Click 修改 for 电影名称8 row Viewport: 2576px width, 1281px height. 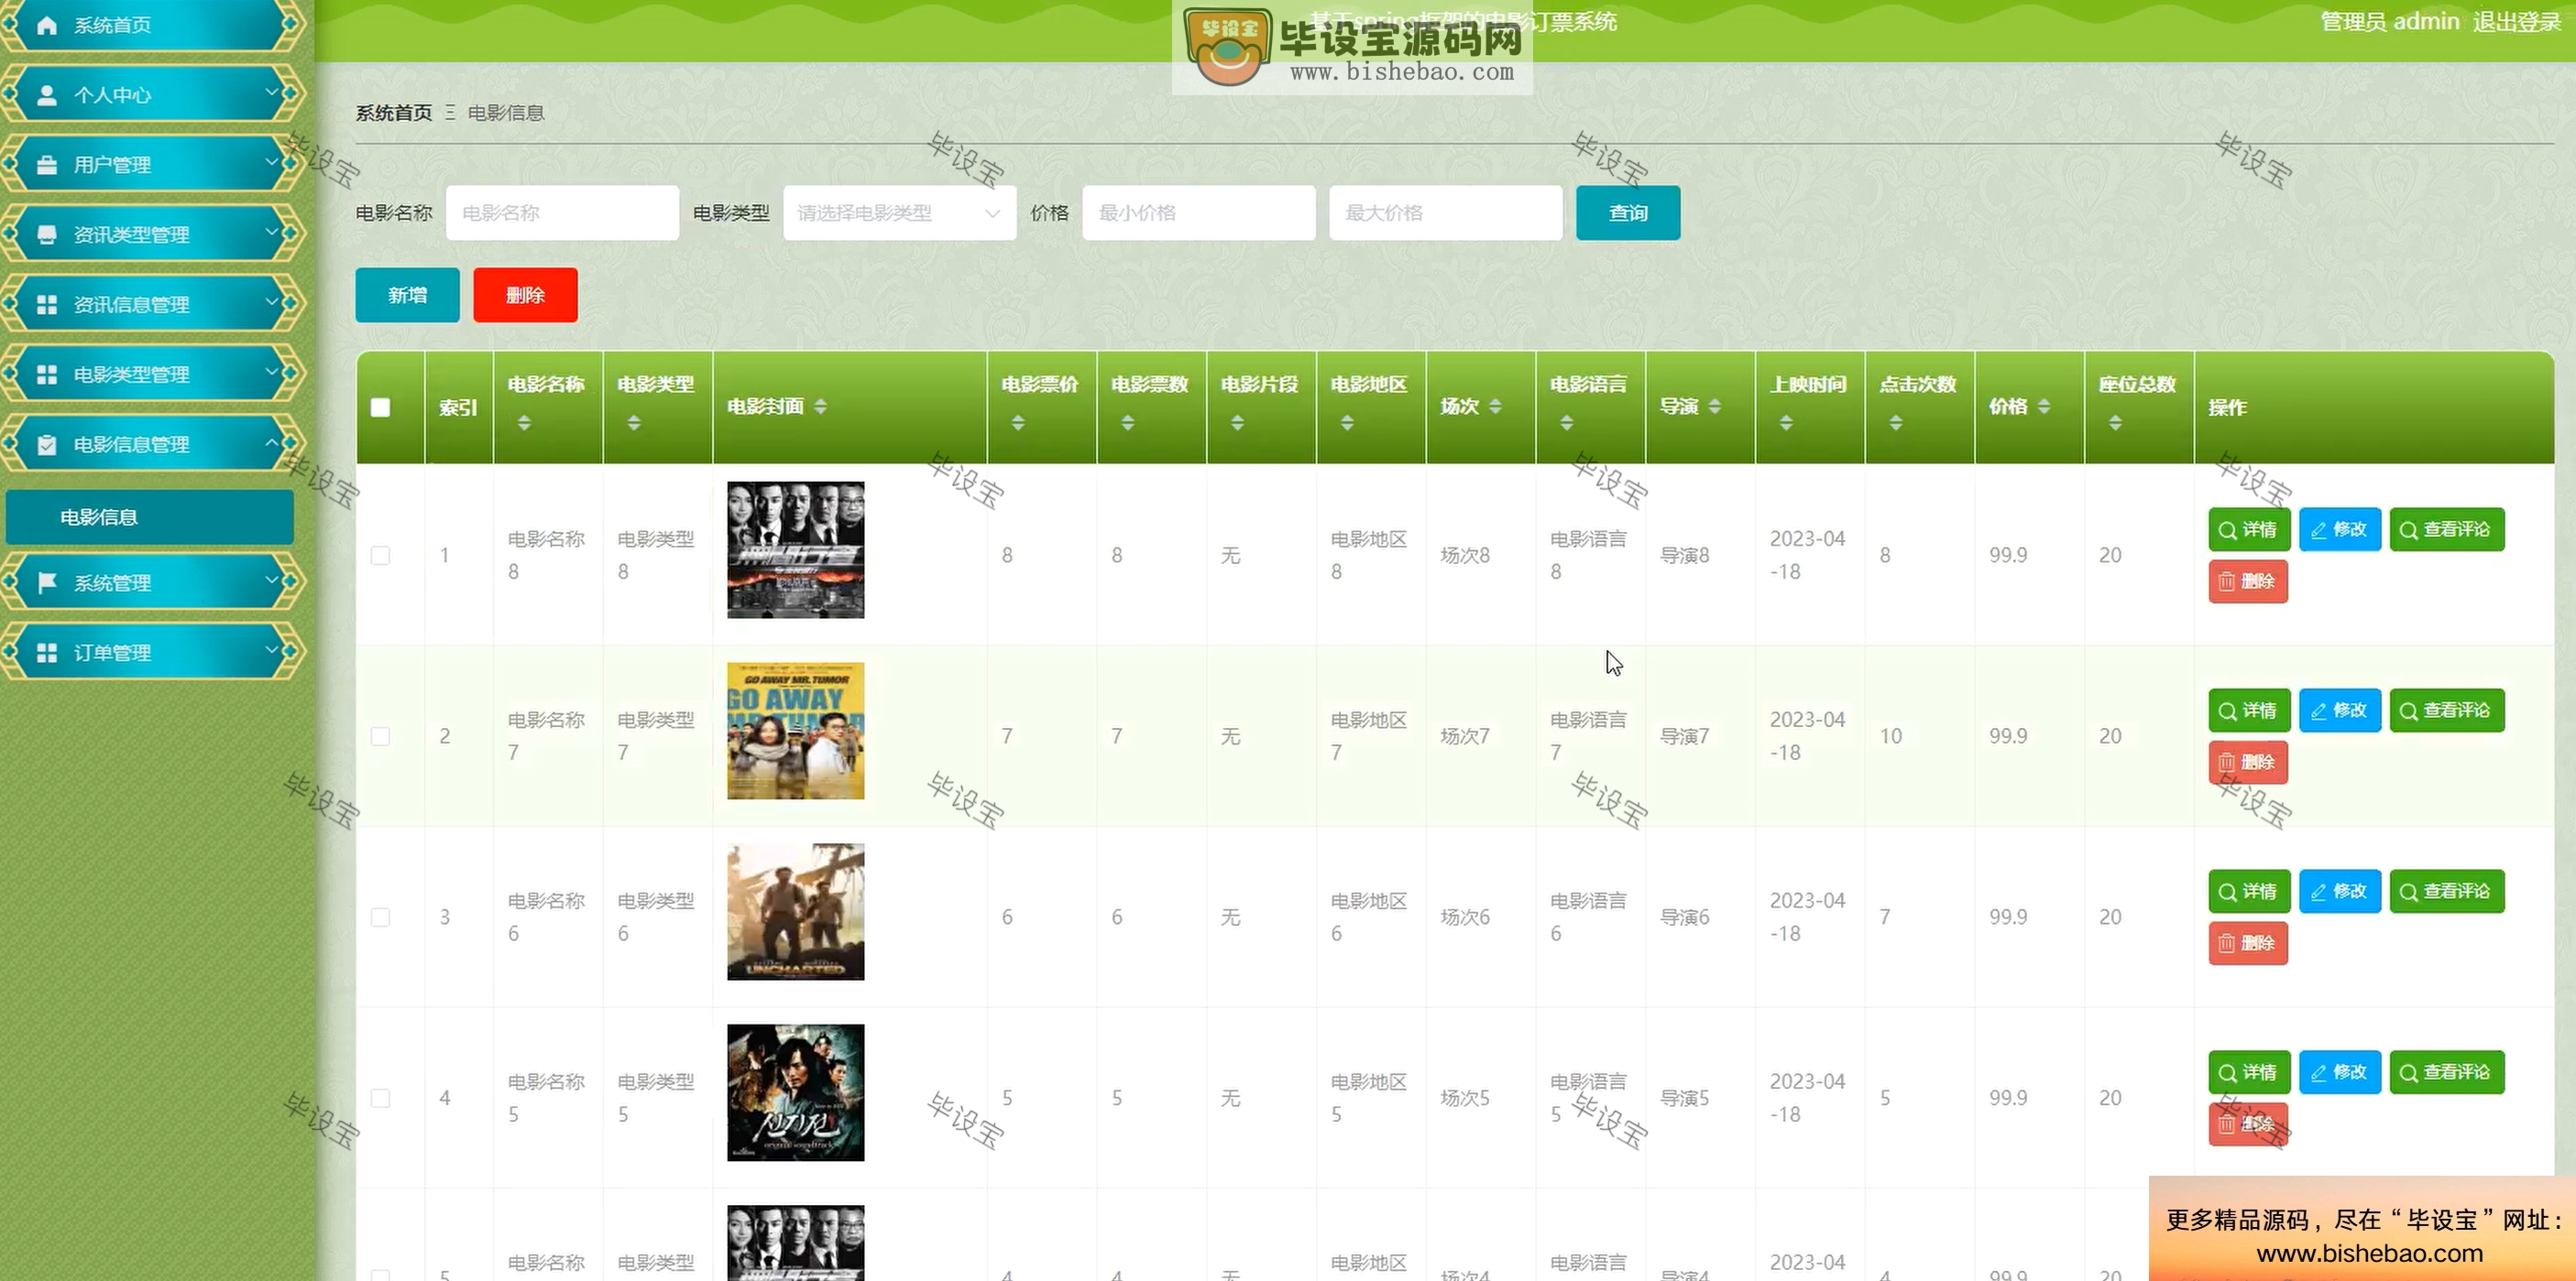[x=2340, y=529]
